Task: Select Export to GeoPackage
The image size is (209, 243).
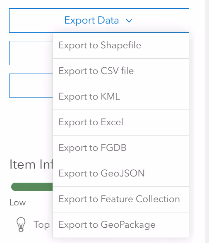Action: coord(121,225)
